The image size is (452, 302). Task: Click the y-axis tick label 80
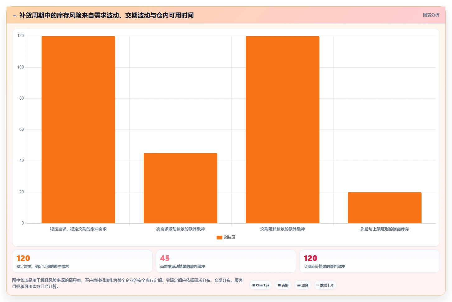pyautogui.click(x=21, y=98)
